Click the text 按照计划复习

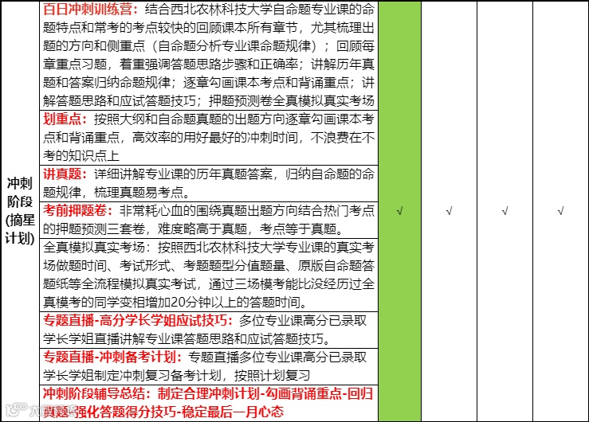273,375
